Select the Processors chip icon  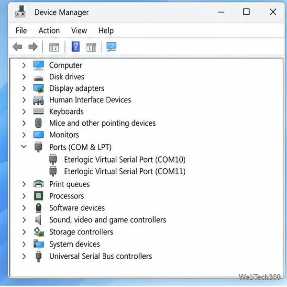38,196
